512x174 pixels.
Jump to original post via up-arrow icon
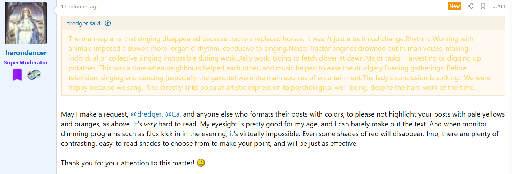(108, 23)
